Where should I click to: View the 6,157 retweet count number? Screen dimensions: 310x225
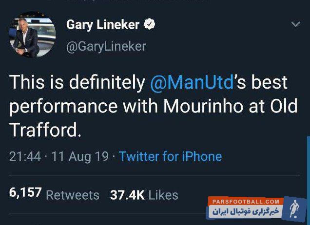pos(25,193)
